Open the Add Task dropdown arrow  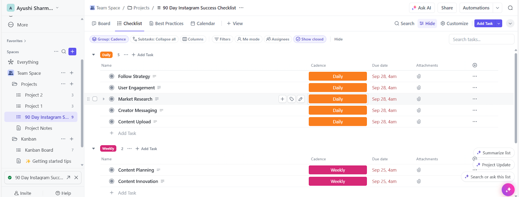[499, 23]
